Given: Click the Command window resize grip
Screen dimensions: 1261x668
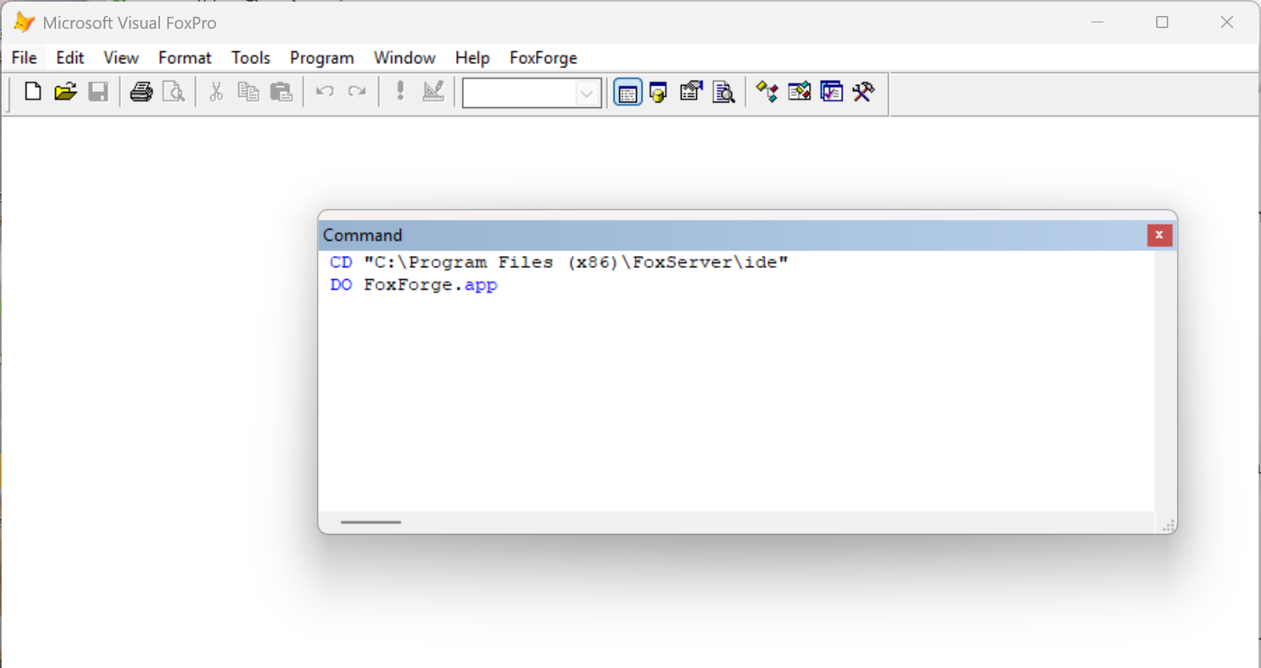Looking at the screenshot, I should click(x=1168, y=525).
